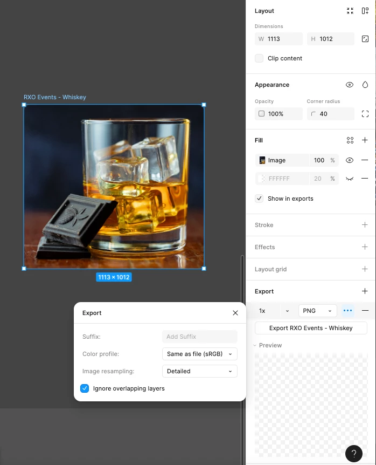Viewport: 376px width, 465px height.
Task: Select the RXO Events - Whiskey frame label
Action: (x=55, y=97)
